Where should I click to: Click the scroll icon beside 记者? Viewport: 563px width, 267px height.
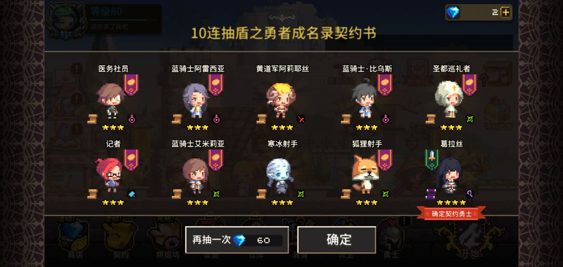coord(93,194)
